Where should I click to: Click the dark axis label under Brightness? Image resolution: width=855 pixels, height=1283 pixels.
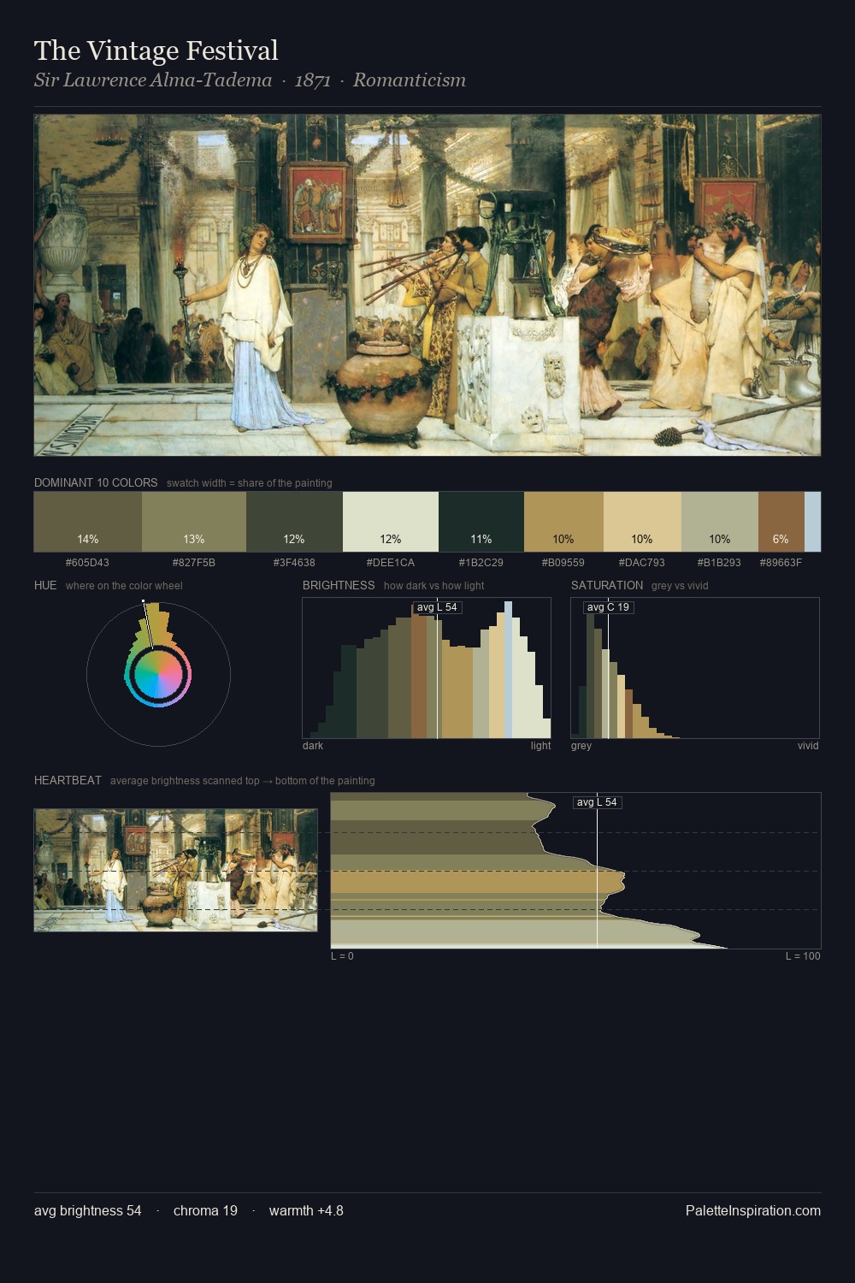pyautogui.click(x=313, y=746)
